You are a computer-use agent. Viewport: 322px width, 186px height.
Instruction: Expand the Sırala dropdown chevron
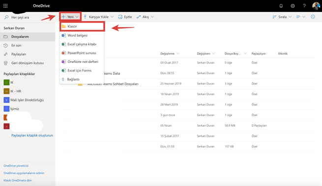click(x=290, y=17)
